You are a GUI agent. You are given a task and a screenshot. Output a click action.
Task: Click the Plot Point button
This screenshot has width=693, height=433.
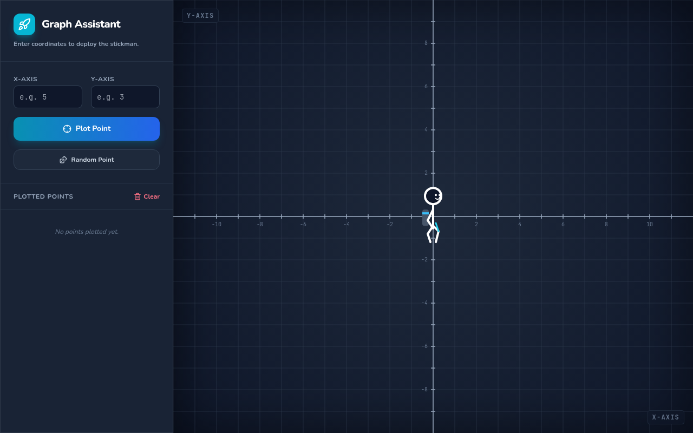pyautogui.click(x=87, y=129)
